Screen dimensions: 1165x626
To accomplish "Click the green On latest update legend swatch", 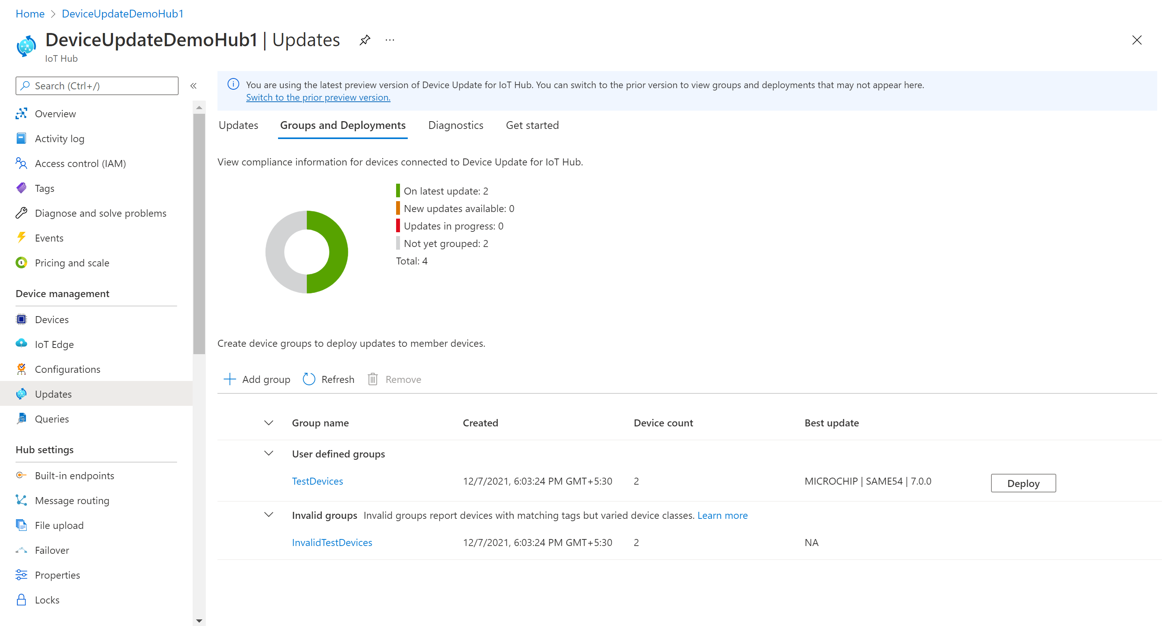I will point(398,191).
